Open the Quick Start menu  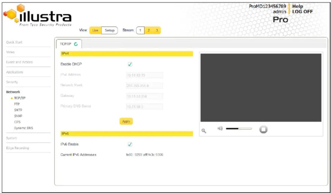(14, 42)
